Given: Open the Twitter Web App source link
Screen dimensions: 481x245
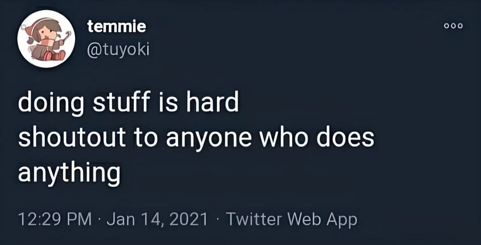Looking at the screenshot, I should point(291,219).
